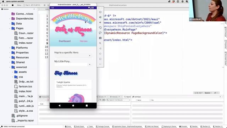Rotate the emulator right with the second rotate icon
Image resolution: width=227 pixels, height=128 pixels.
(100, 33)
